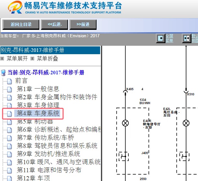Click the E42L tail lamp symbol
198x181 pixels.
click(186, 123)
